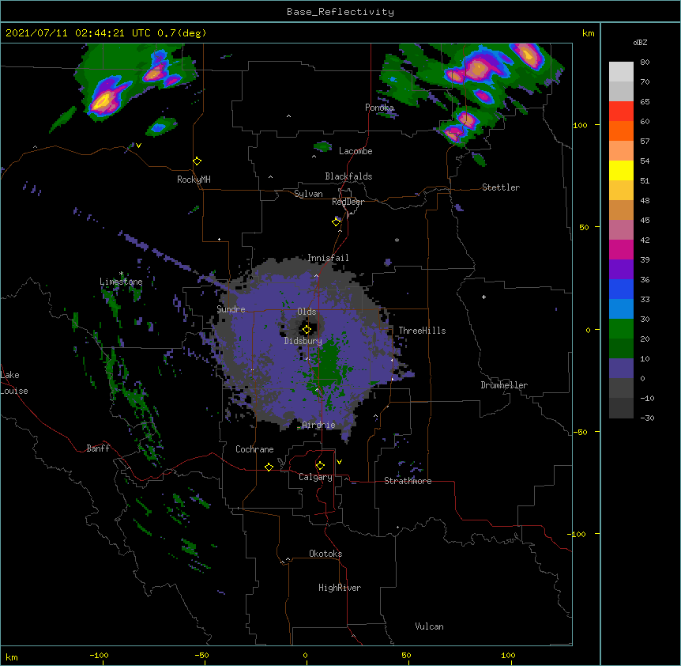Click the bright green 20-30 dBZ legend swatch
This screenshot has width=681, height=666.
[621, 329]
